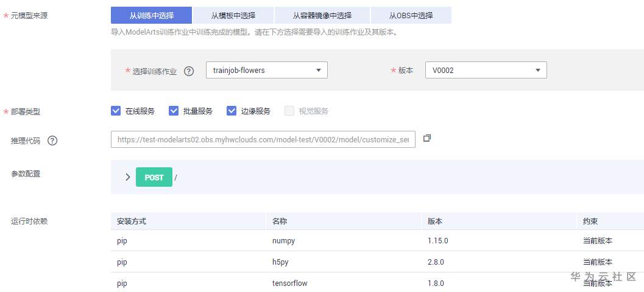The image size is (644, 292).
Task: Uncheck the 在线服务 checkbox
Action: pos(116,111)
